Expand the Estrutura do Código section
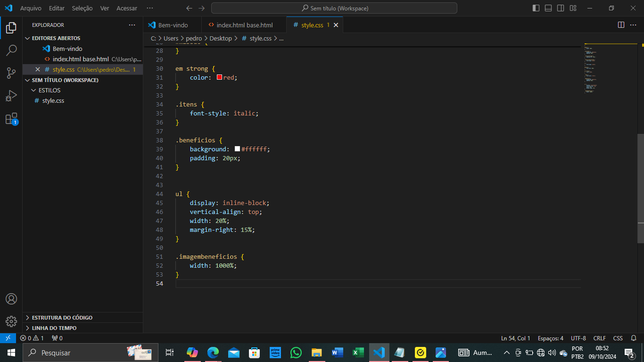This screenshot has height=362, width=644. tap(83, 318)
